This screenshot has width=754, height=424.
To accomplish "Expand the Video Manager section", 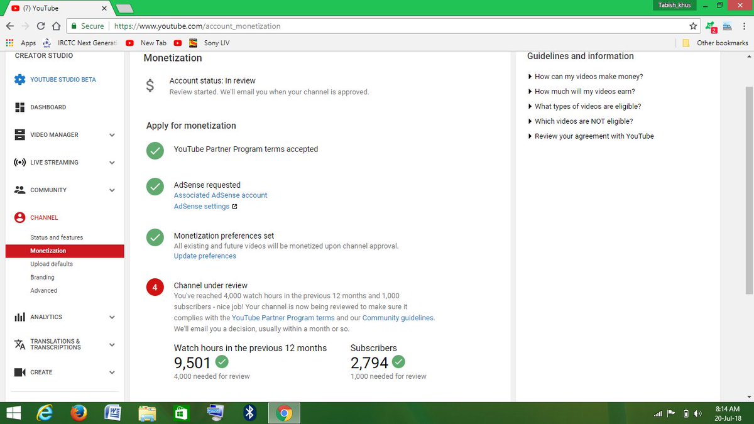I will (x=112, y=135).
